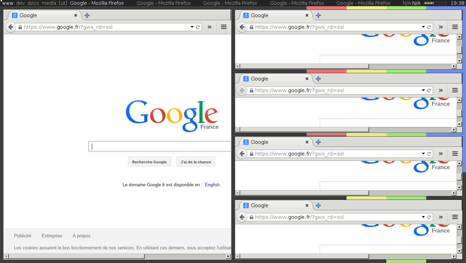
Task: Select the Google tab in the third right window
Action: coord(276,142)
